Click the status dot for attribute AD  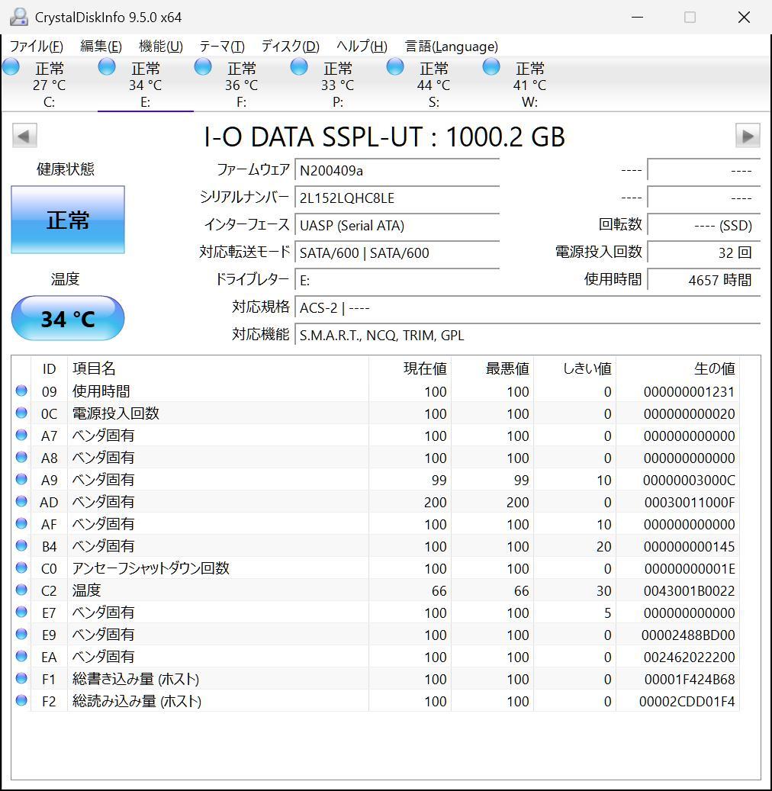tap(21, 501)
